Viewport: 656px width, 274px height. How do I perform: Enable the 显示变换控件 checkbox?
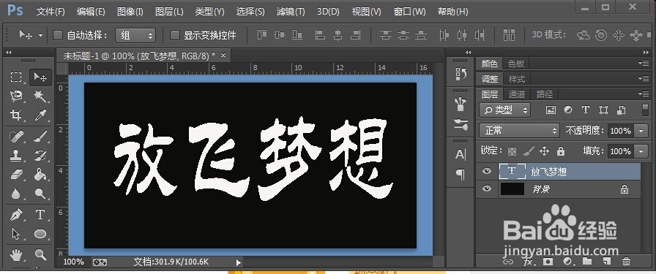coord(174,36)
